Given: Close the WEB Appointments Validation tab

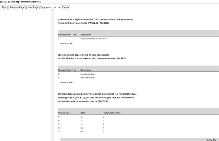Looking at the screenshot, I should tap(40, 2).
